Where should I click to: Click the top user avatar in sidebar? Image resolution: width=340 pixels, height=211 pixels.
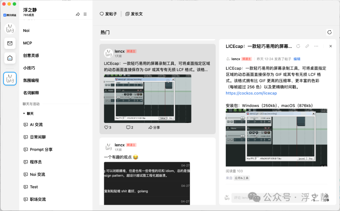(x=10, y=29)
